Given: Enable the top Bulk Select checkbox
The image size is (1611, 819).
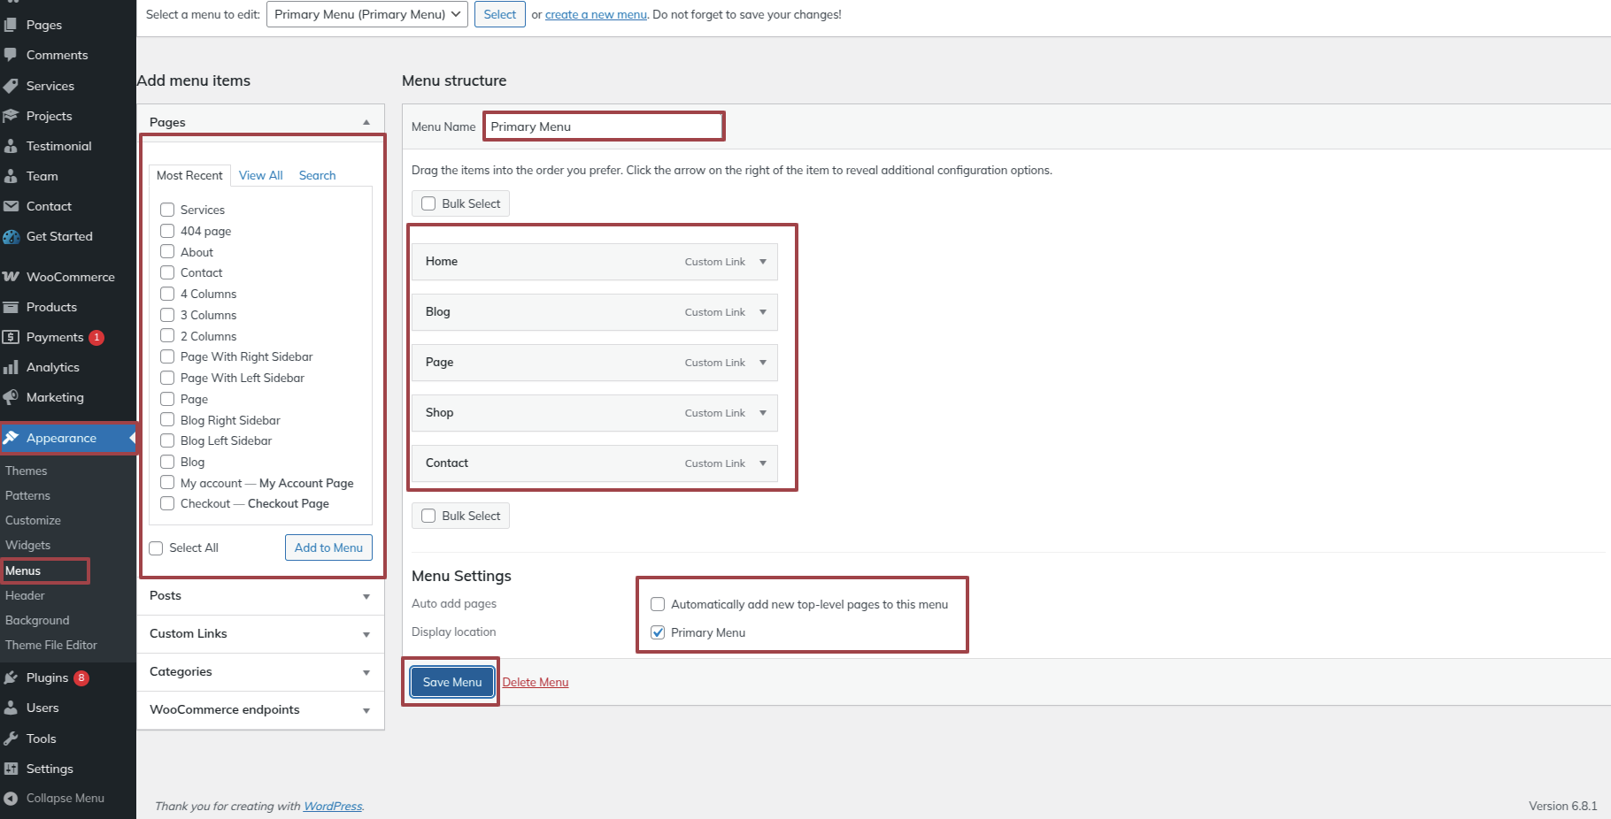Looking at the screenshot, I should click(428, 203).
